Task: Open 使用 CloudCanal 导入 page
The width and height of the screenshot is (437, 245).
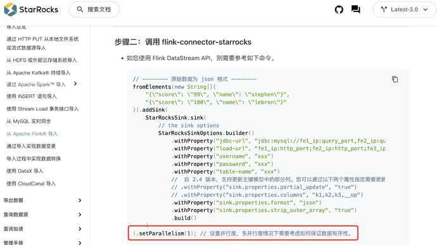Action: [x=31, y=184]
